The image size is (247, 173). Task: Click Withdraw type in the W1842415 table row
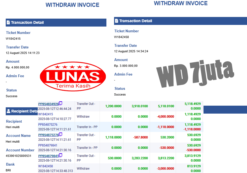click(83, 117)
